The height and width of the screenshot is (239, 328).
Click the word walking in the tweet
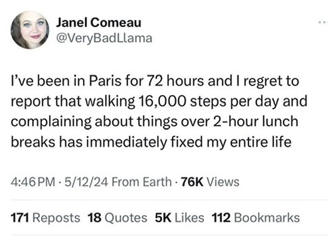tap(110, 102)
